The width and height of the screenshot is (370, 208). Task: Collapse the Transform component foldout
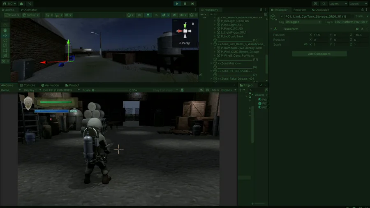271,29
